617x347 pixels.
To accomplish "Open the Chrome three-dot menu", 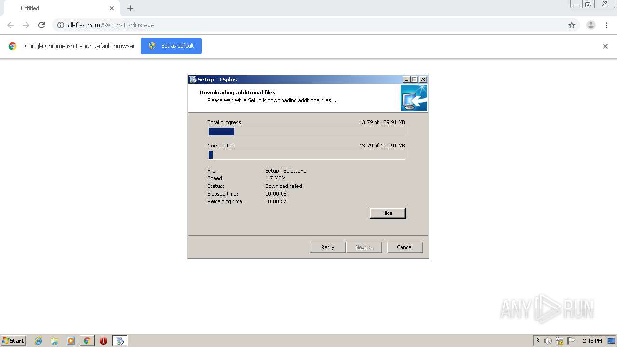I will tap(606, 25).
